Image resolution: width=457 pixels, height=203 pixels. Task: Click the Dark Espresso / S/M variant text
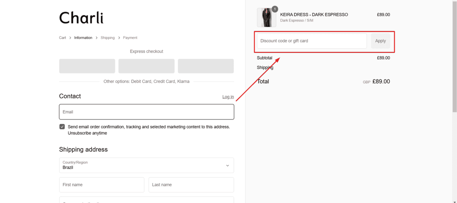pyautogui.click(x=297, y=21)
